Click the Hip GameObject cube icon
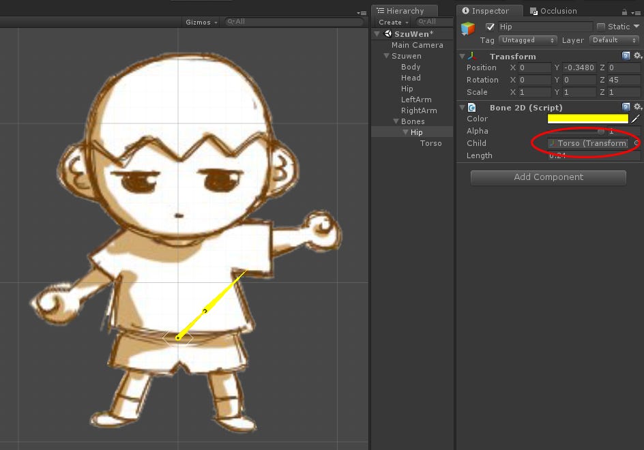The width and height of the screenshot is (644, 450). point(468,27)
